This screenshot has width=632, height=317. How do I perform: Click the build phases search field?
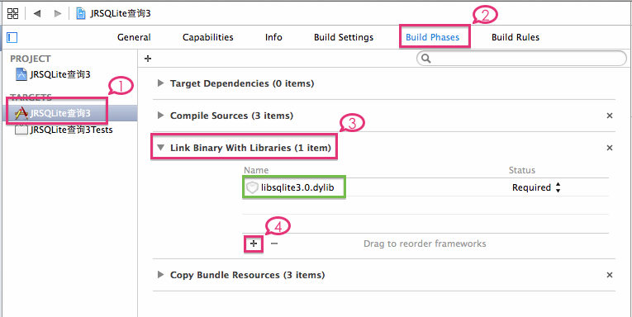coord(521,59)
